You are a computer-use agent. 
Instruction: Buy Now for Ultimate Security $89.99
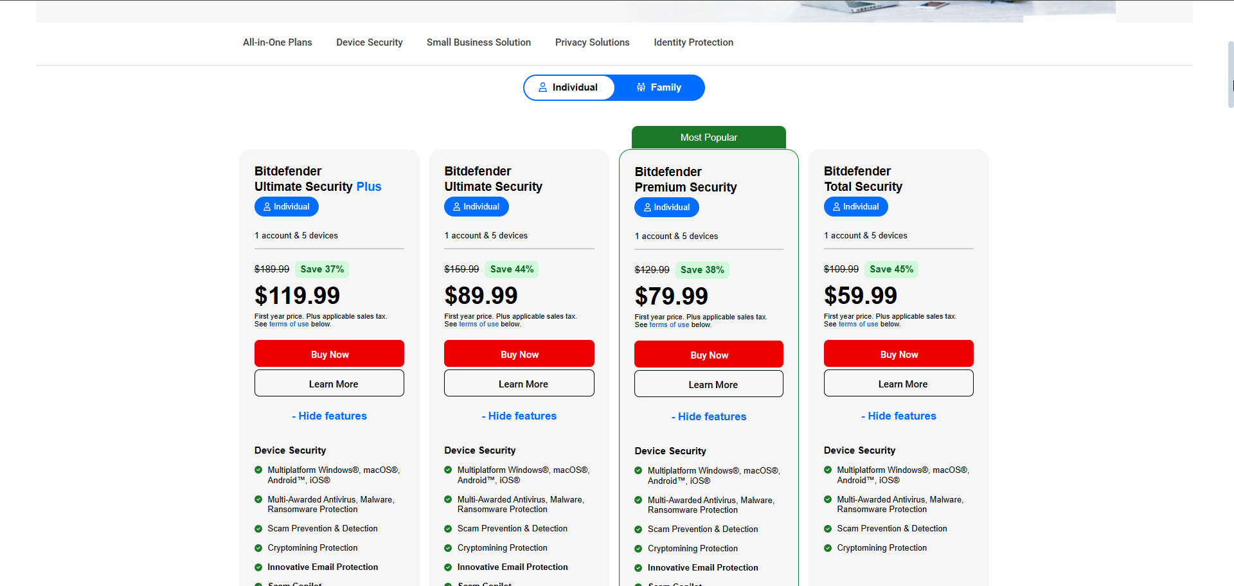coord(519,353)
